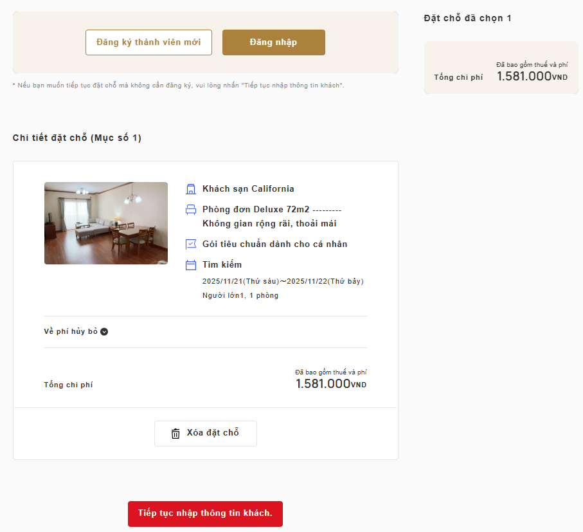The height and width of the screenshot is (532, 583).
Task: Click the trash can icon to delete booking
Action: [x=175, y=434]
